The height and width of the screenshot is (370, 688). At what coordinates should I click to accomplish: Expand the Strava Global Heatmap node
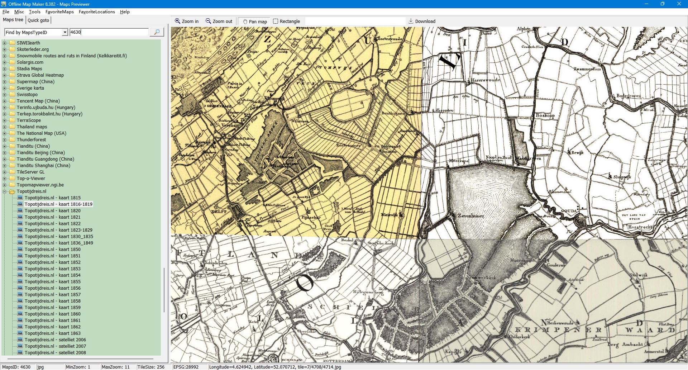[x=5, y=75]
